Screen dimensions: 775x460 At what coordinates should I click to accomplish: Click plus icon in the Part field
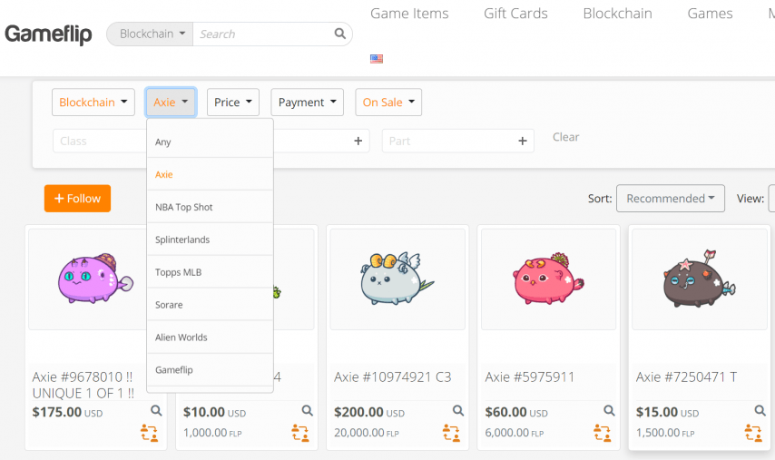(x=523, y=142)
